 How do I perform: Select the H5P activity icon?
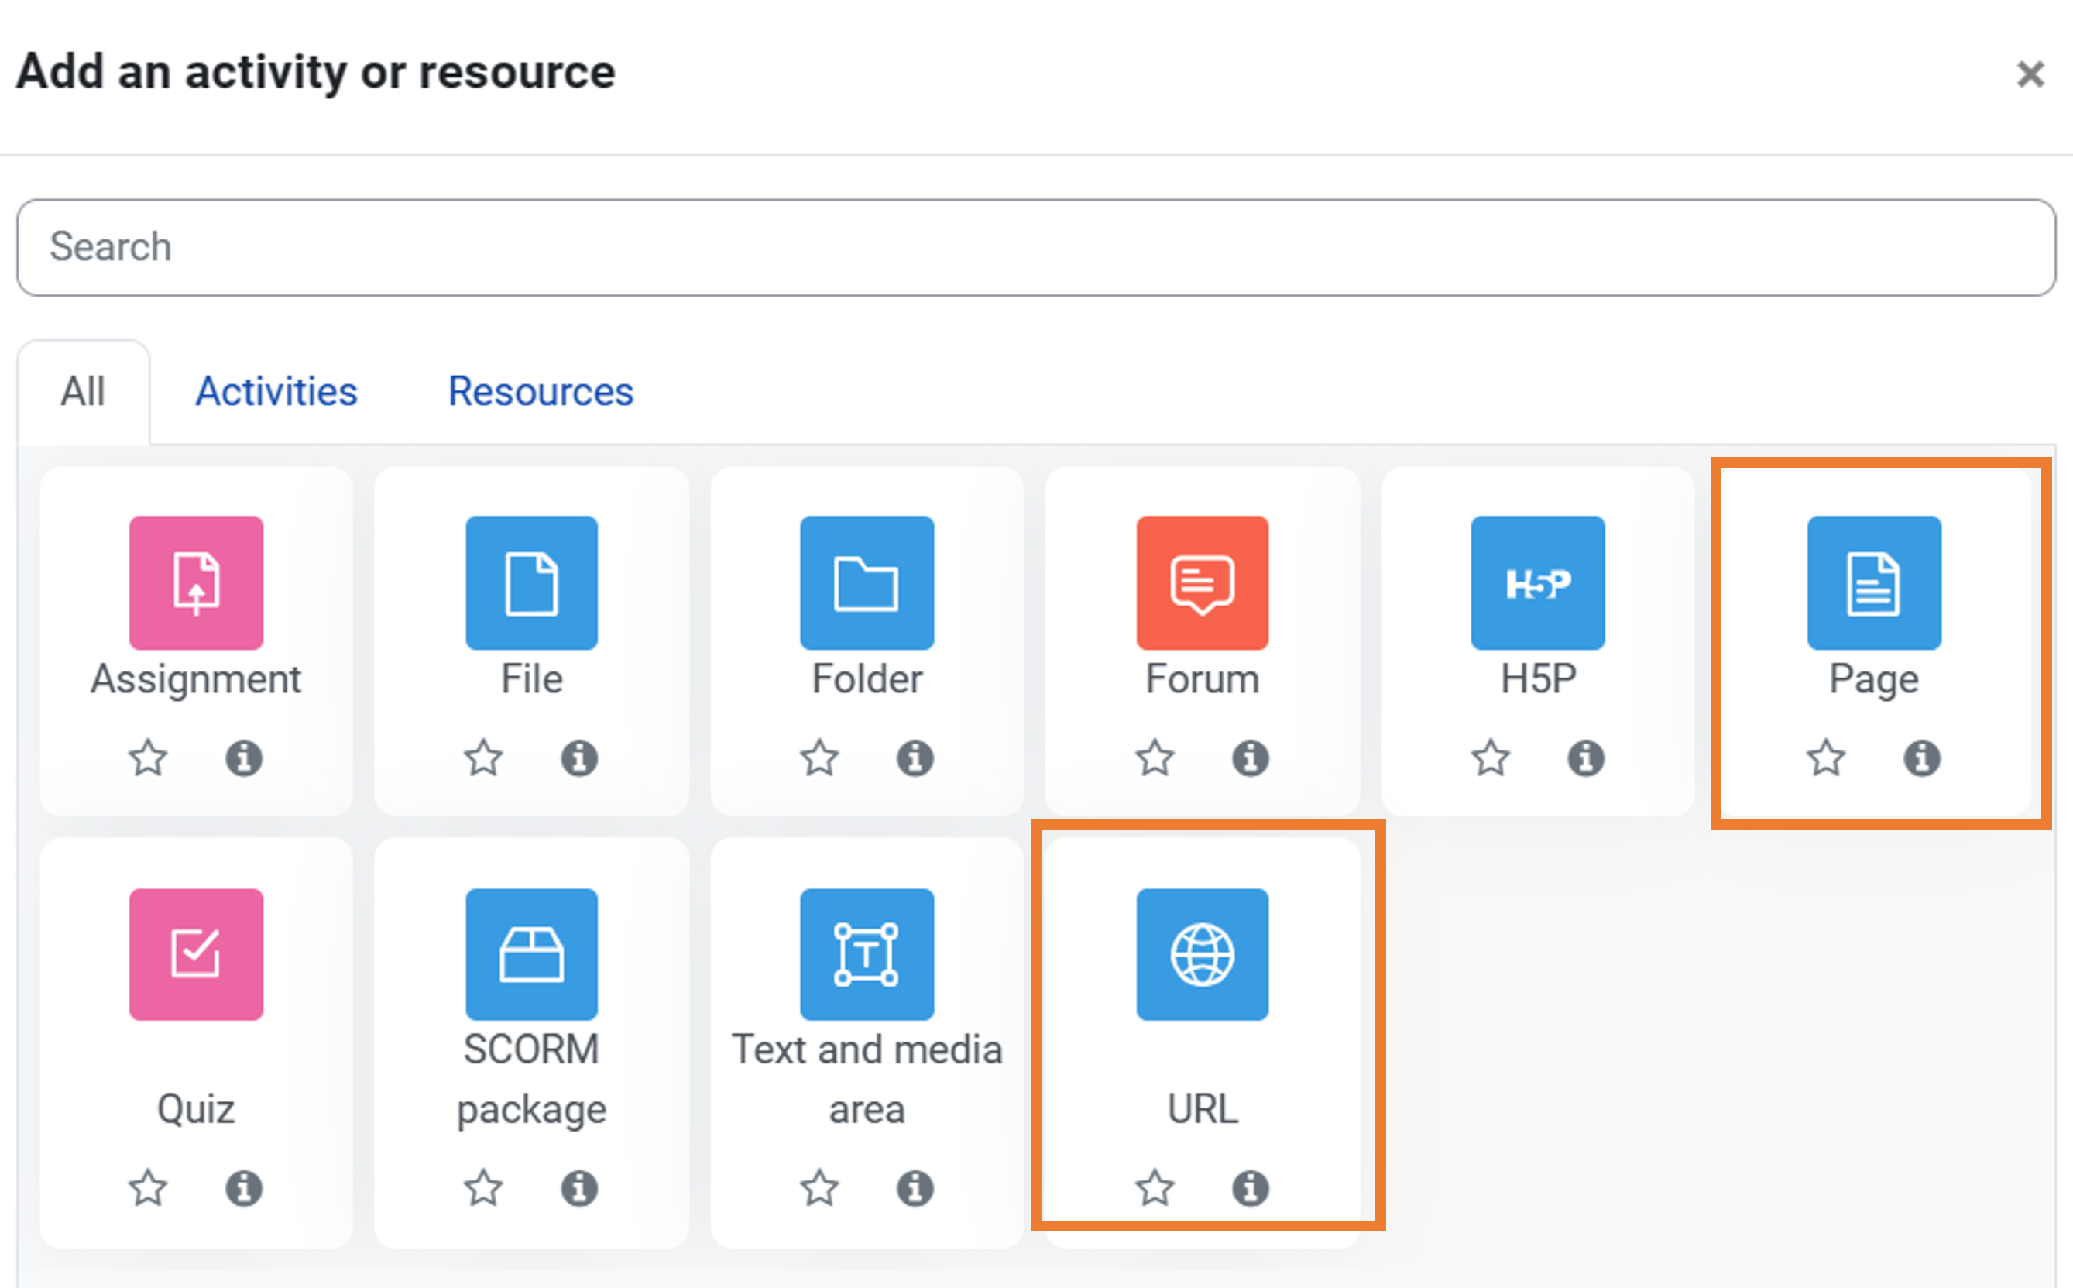click(x=1537, y=582)
